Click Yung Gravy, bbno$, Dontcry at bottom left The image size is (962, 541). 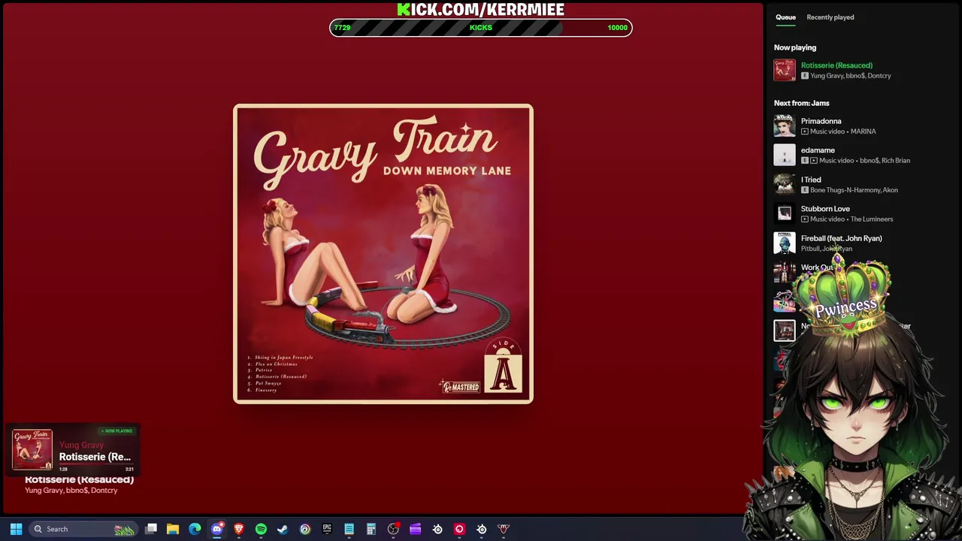pos(71,491)
